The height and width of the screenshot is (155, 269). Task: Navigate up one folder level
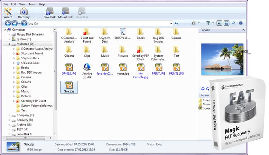24,23
